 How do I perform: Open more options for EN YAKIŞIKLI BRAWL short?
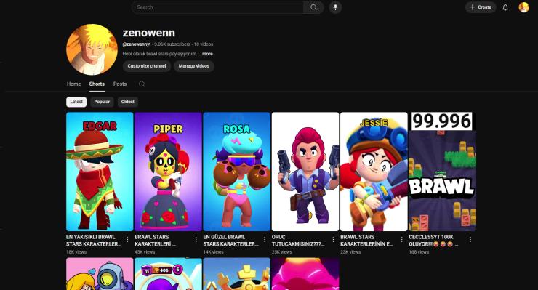click(x=127, y=239)
